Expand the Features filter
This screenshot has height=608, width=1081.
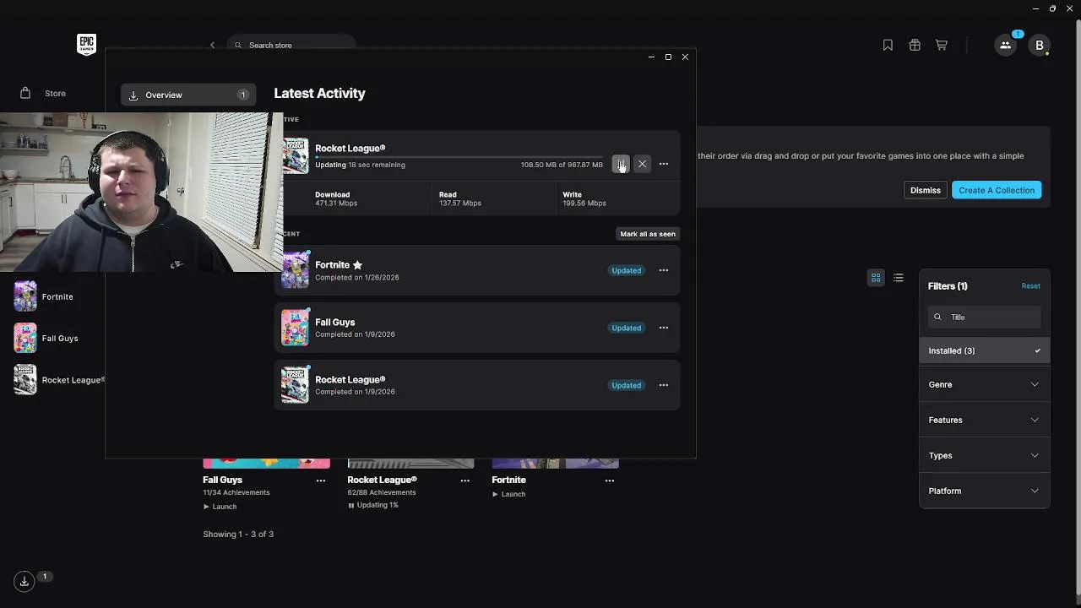(x=984, y=420)
